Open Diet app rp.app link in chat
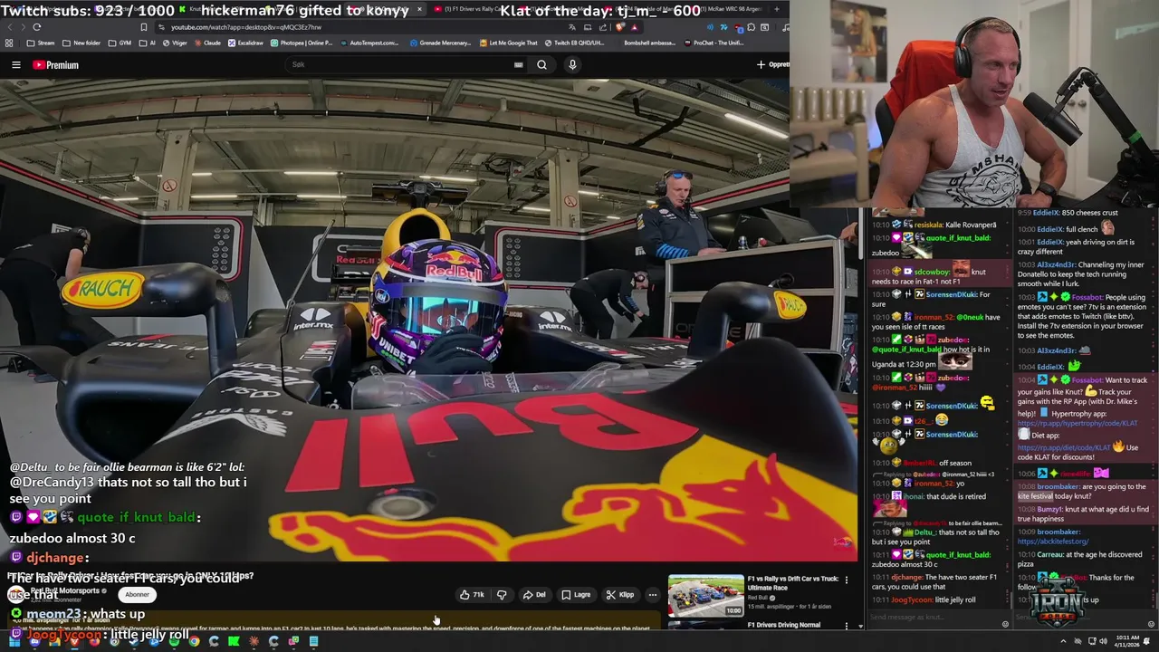Viewport: 1159px width, 652px height. point(1062,446)
